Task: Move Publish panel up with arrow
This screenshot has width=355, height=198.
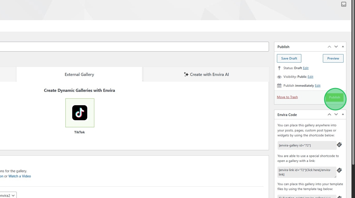Action: 329,47
